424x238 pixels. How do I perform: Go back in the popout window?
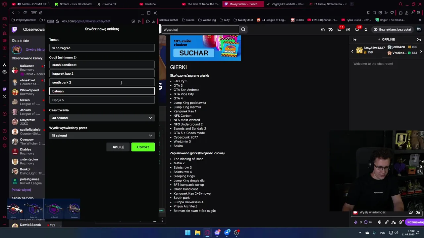pos(13,13)
